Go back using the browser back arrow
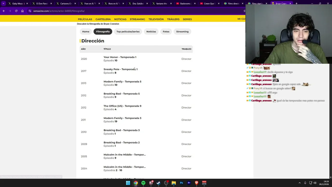Screen dimensions: 332x187 tap(4, 11)
